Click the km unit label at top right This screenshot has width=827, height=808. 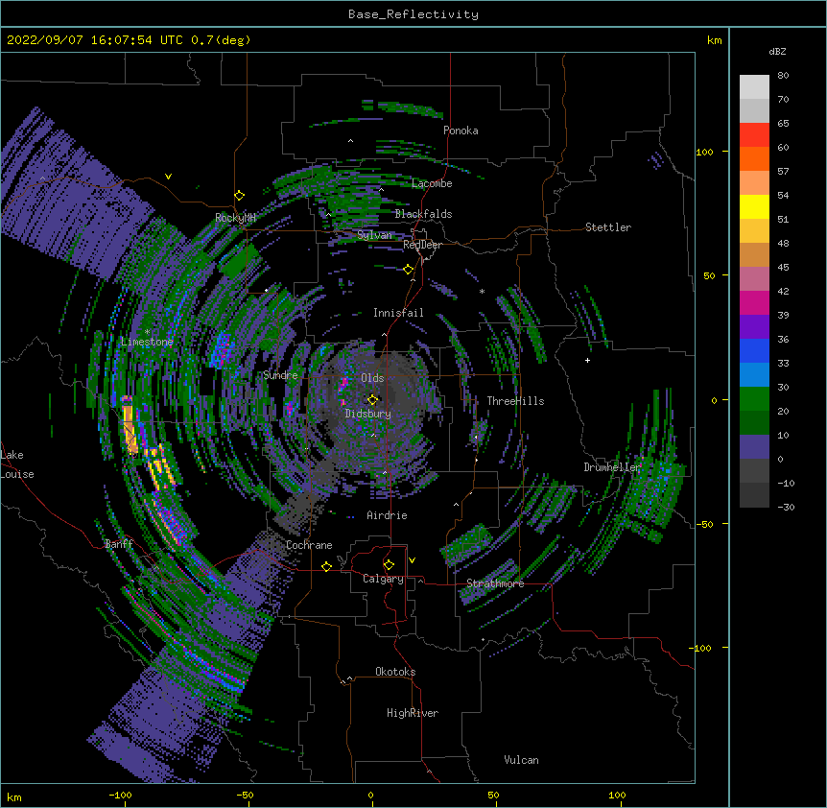(x=714, y=40)
